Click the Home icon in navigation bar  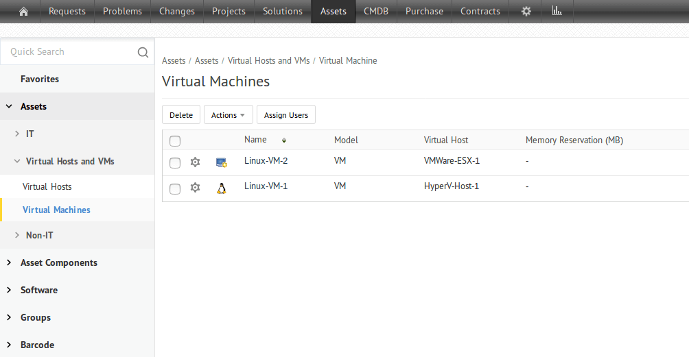coord(23,12)
